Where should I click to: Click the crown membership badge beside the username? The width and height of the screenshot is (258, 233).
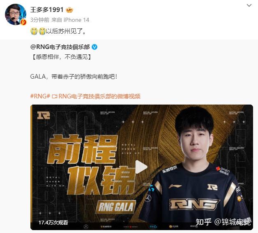click(69, 10)
